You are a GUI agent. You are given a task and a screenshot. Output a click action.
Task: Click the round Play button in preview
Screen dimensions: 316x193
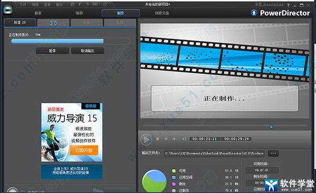pos(146,139)
